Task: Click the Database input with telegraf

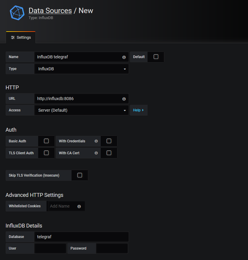Action: pyautogui.click(x=81, y=237)
